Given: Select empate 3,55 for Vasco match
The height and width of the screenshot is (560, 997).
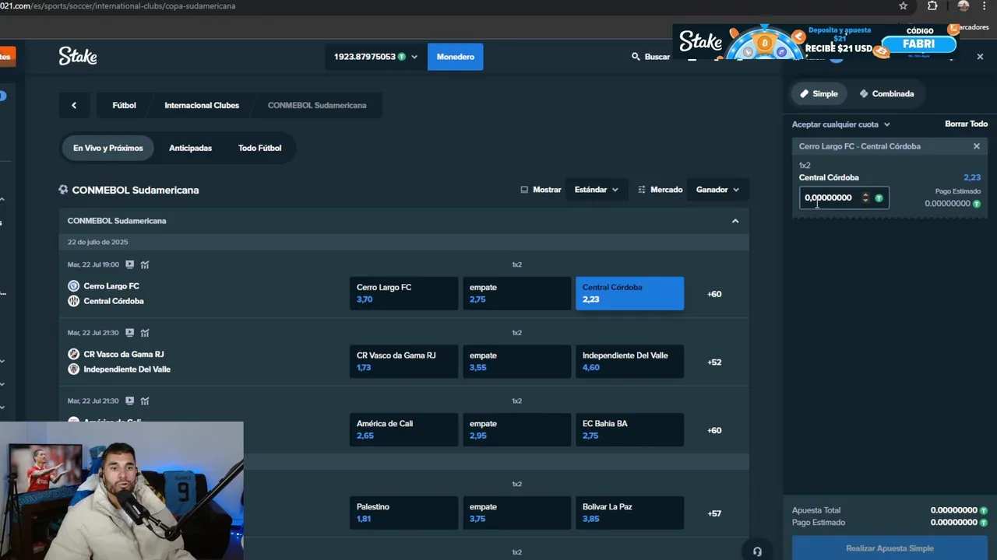Looking at the screenshot, I should 516,362.
